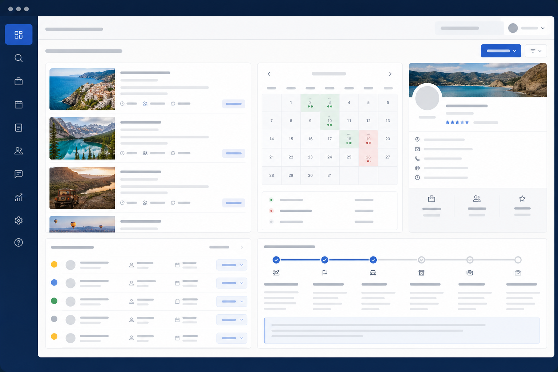Select the star tab icon in profile footer
Viewport: 558px width, 372px height.
[x=522, y=199]
